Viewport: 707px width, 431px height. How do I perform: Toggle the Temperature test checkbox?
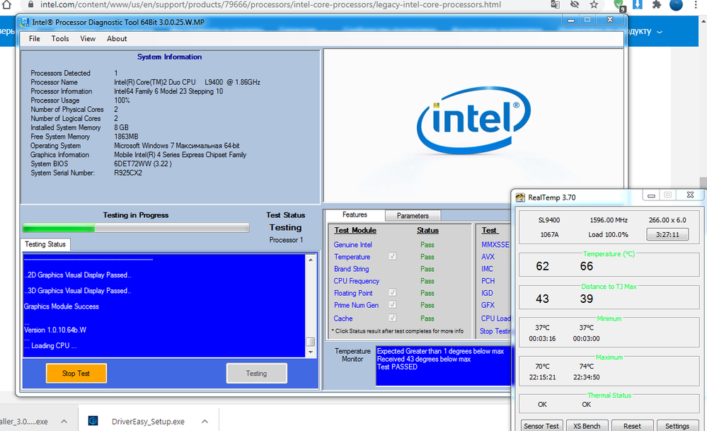coord(392,256)
